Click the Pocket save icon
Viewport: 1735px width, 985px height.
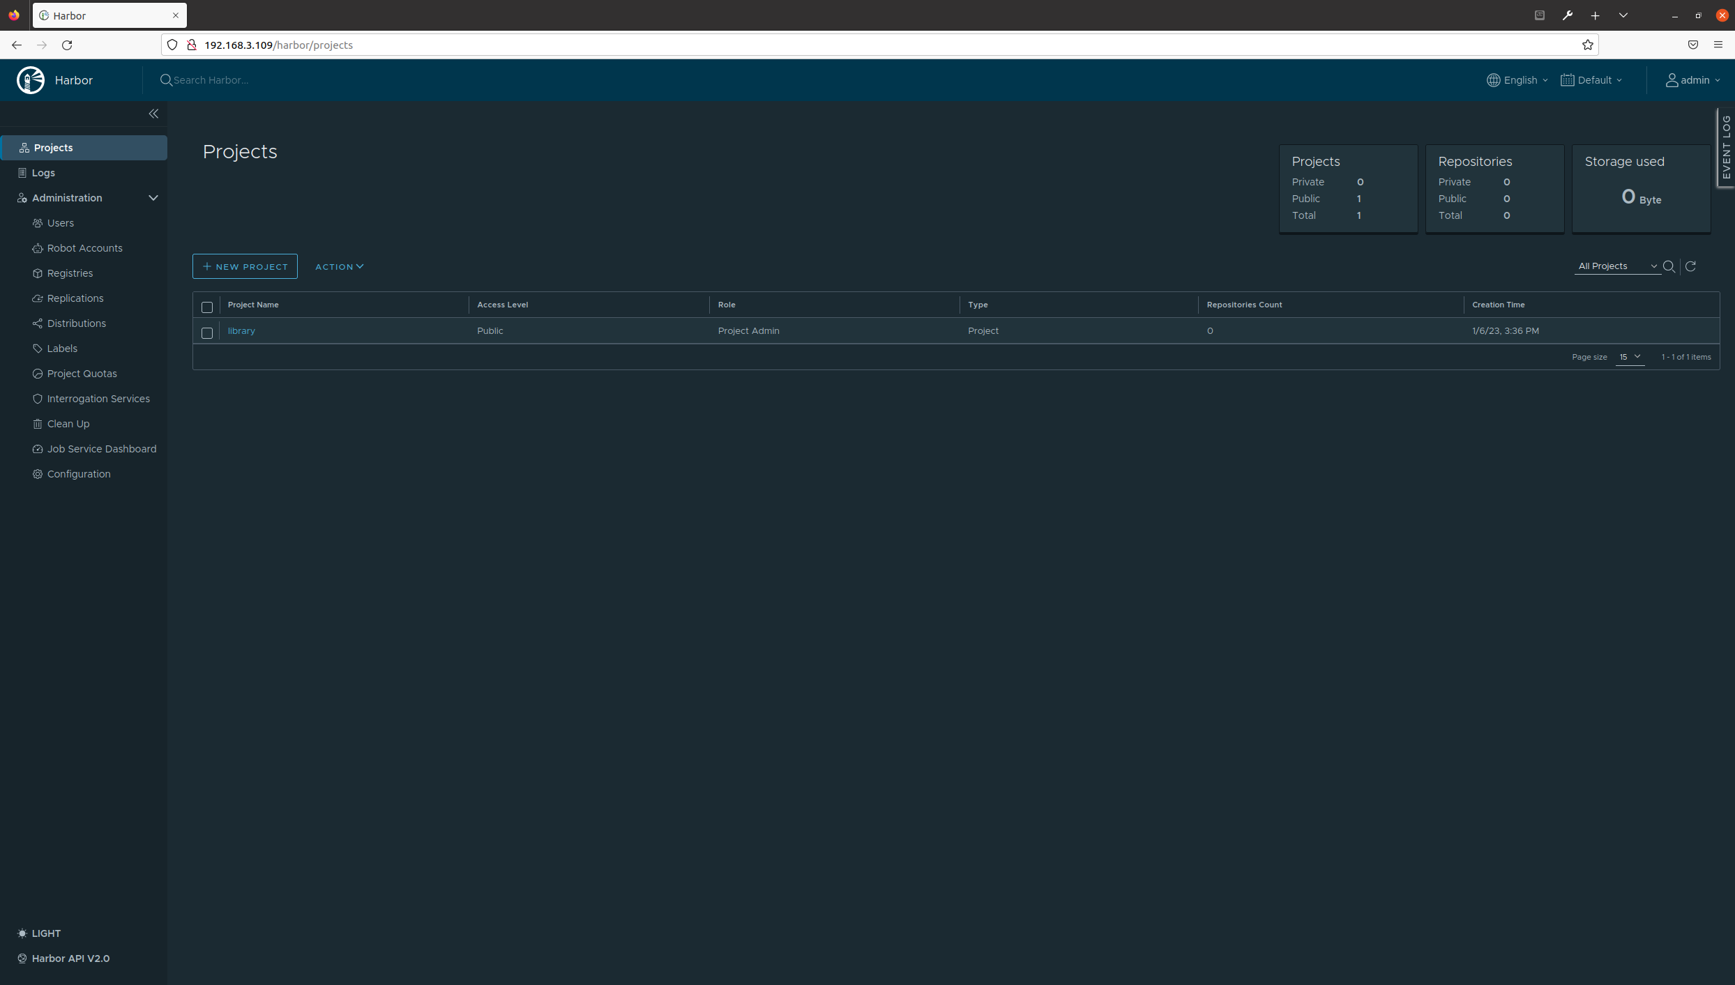[x=1693, y=45]
